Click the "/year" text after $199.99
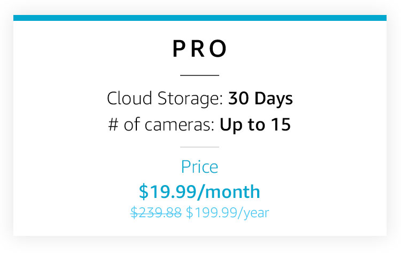This screenshot has height=253, width=401. [x=256, y=213]
